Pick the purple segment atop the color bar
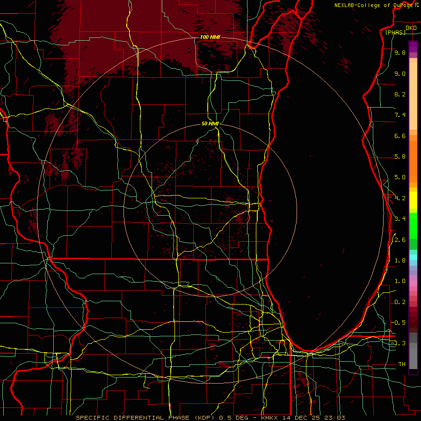 [413, 47]
